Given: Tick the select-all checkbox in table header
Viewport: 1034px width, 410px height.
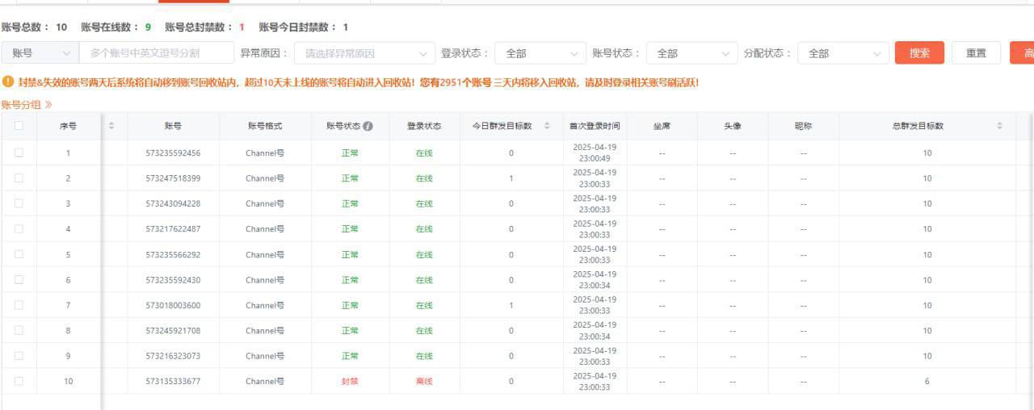Looking at the screenshot, I should (19, 126).
